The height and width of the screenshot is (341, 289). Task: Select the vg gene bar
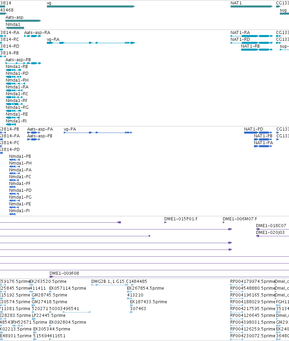(x=91, y=6)
